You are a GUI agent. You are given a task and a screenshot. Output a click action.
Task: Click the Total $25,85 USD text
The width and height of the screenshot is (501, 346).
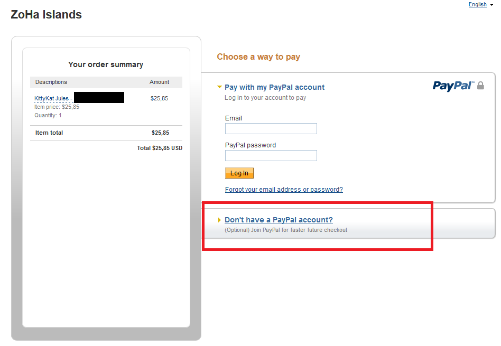pyautogui.click(x=160, y=148)
